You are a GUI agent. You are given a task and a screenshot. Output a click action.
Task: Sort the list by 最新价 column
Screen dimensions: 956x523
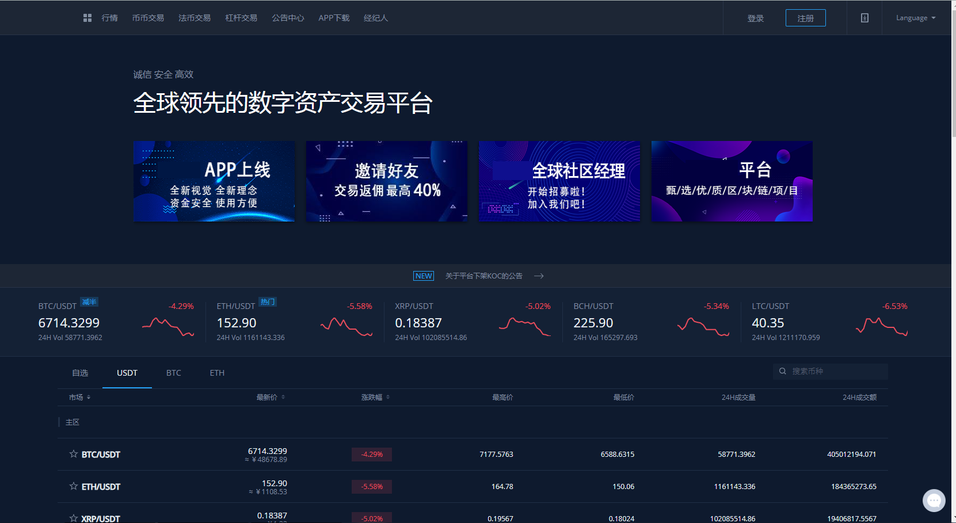(x=271, y=397)
